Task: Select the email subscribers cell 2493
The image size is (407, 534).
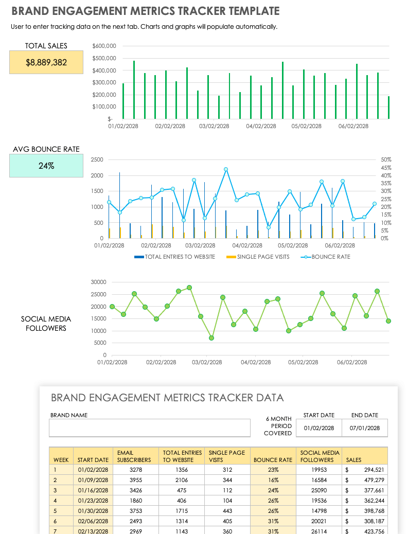Action: tap(135, 521)
